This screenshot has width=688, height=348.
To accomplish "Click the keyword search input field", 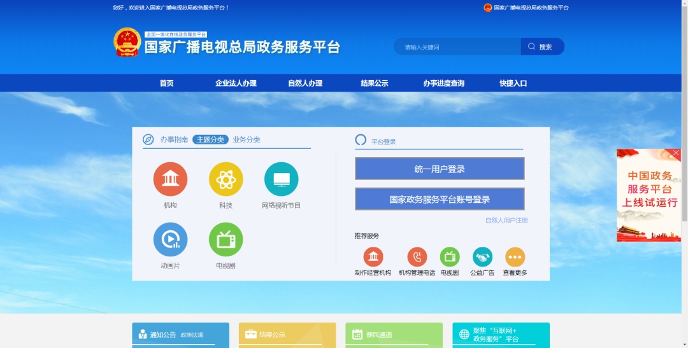I will coord(457,46).
